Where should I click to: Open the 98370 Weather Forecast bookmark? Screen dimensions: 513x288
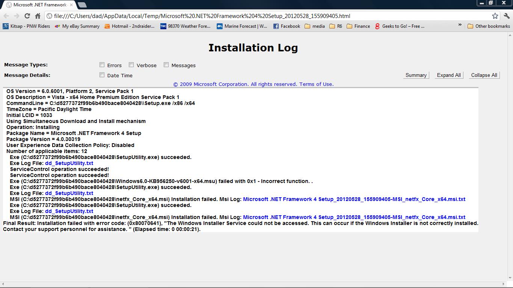[x=186, y=26]
